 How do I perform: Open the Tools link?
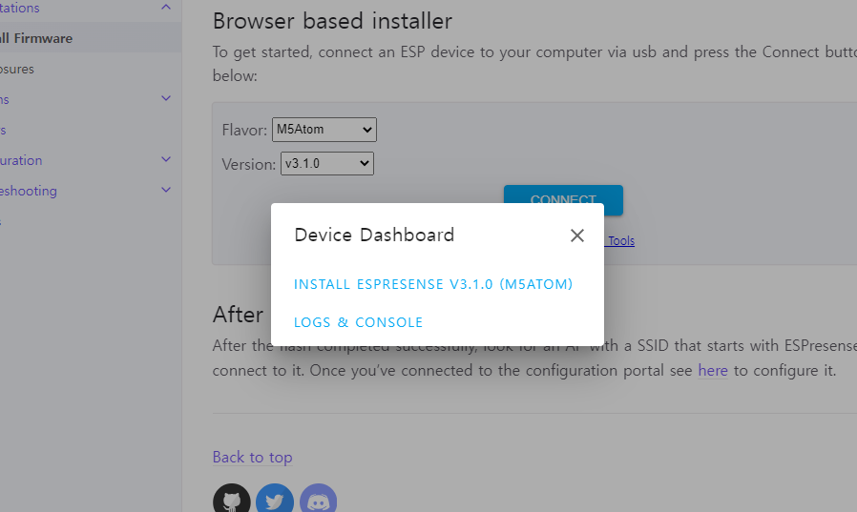pos(621,240)
